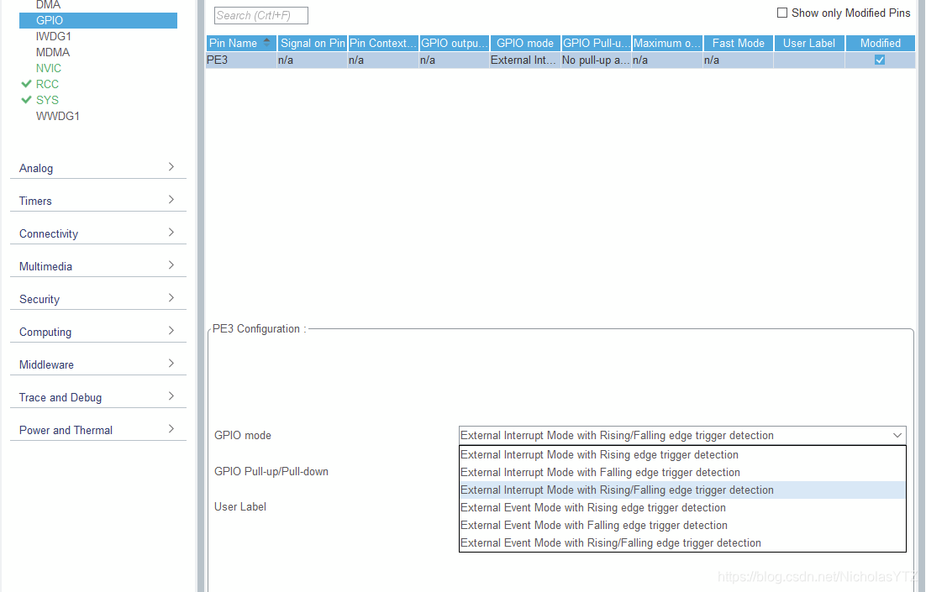Select NVIC in the sidebar
926x592 pixels.
[x=49, y=68]
